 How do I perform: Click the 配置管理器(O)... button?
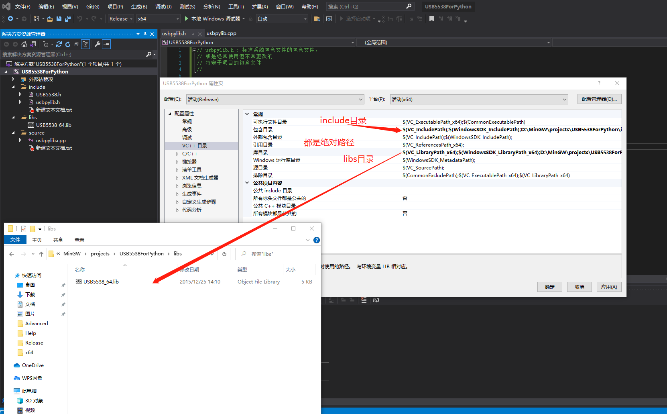tap(599, 99)
